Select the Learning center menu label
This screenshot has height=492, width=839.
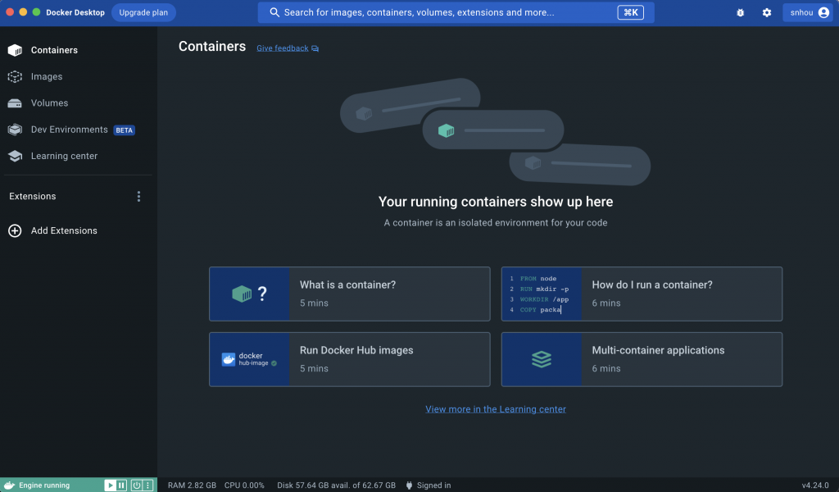(64, 156)
